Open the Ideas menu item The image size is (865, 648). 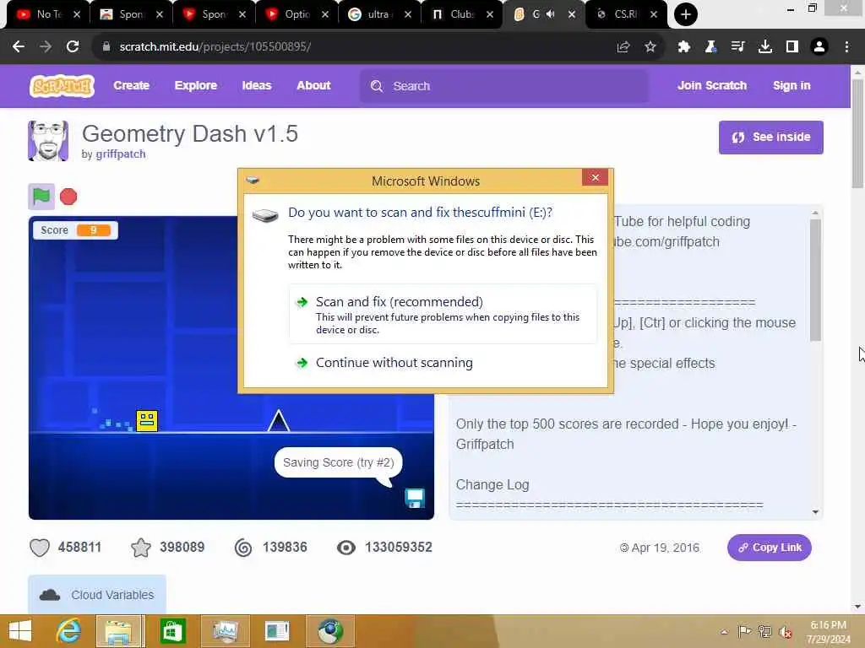click(257, 85)
